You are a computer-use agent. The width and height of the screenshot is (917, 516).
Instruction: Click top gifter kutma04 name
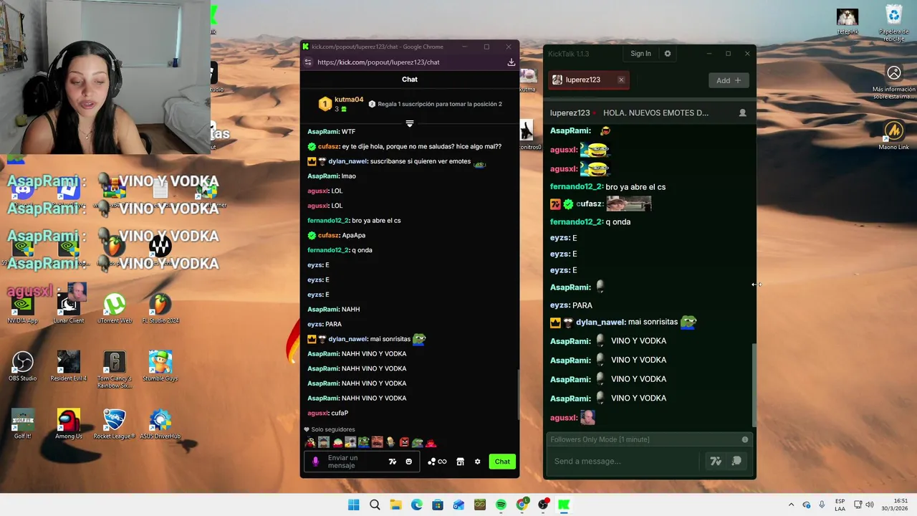(x=349, y=100)
